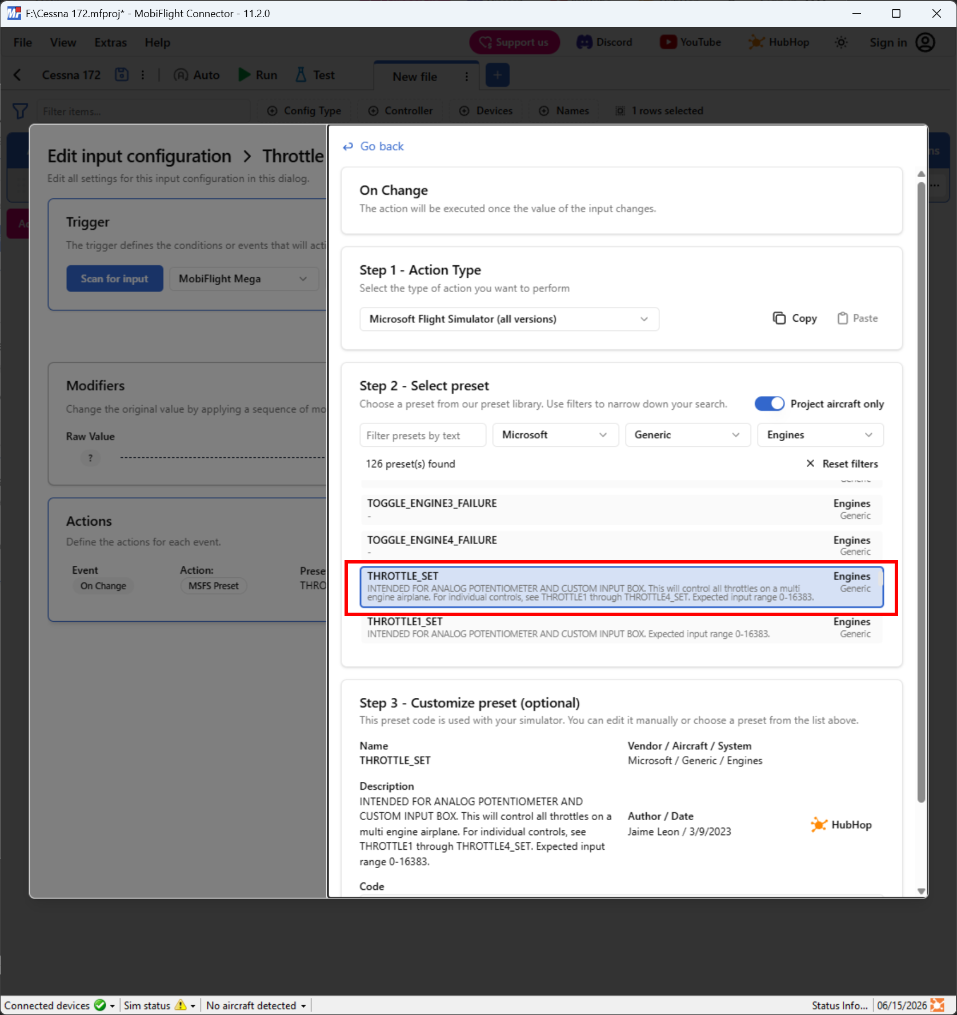
Task: Click the Connected devices green check icon
Action: coord(100,1005)
